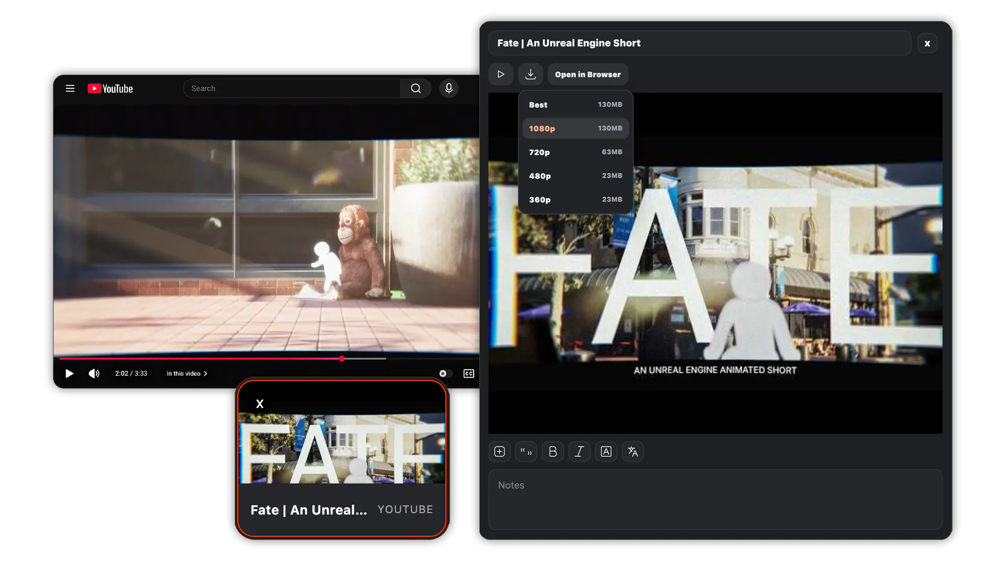Click Open in Browser button

click(588, 74)
